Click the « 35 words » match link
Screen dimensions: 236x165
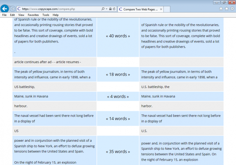(118, 152)
